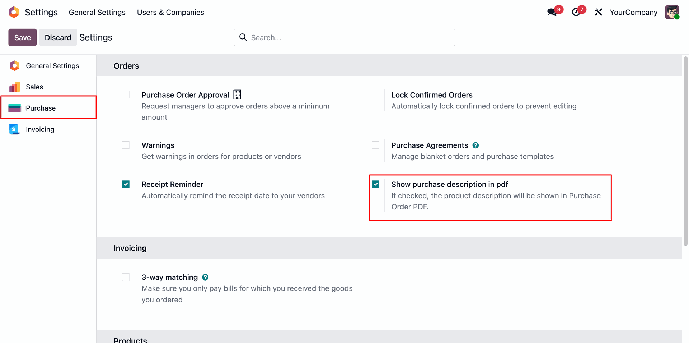Click the Purchase Agreements help icon
The height and width of the screenshot is (343, 689).
[x=475, y=145]
